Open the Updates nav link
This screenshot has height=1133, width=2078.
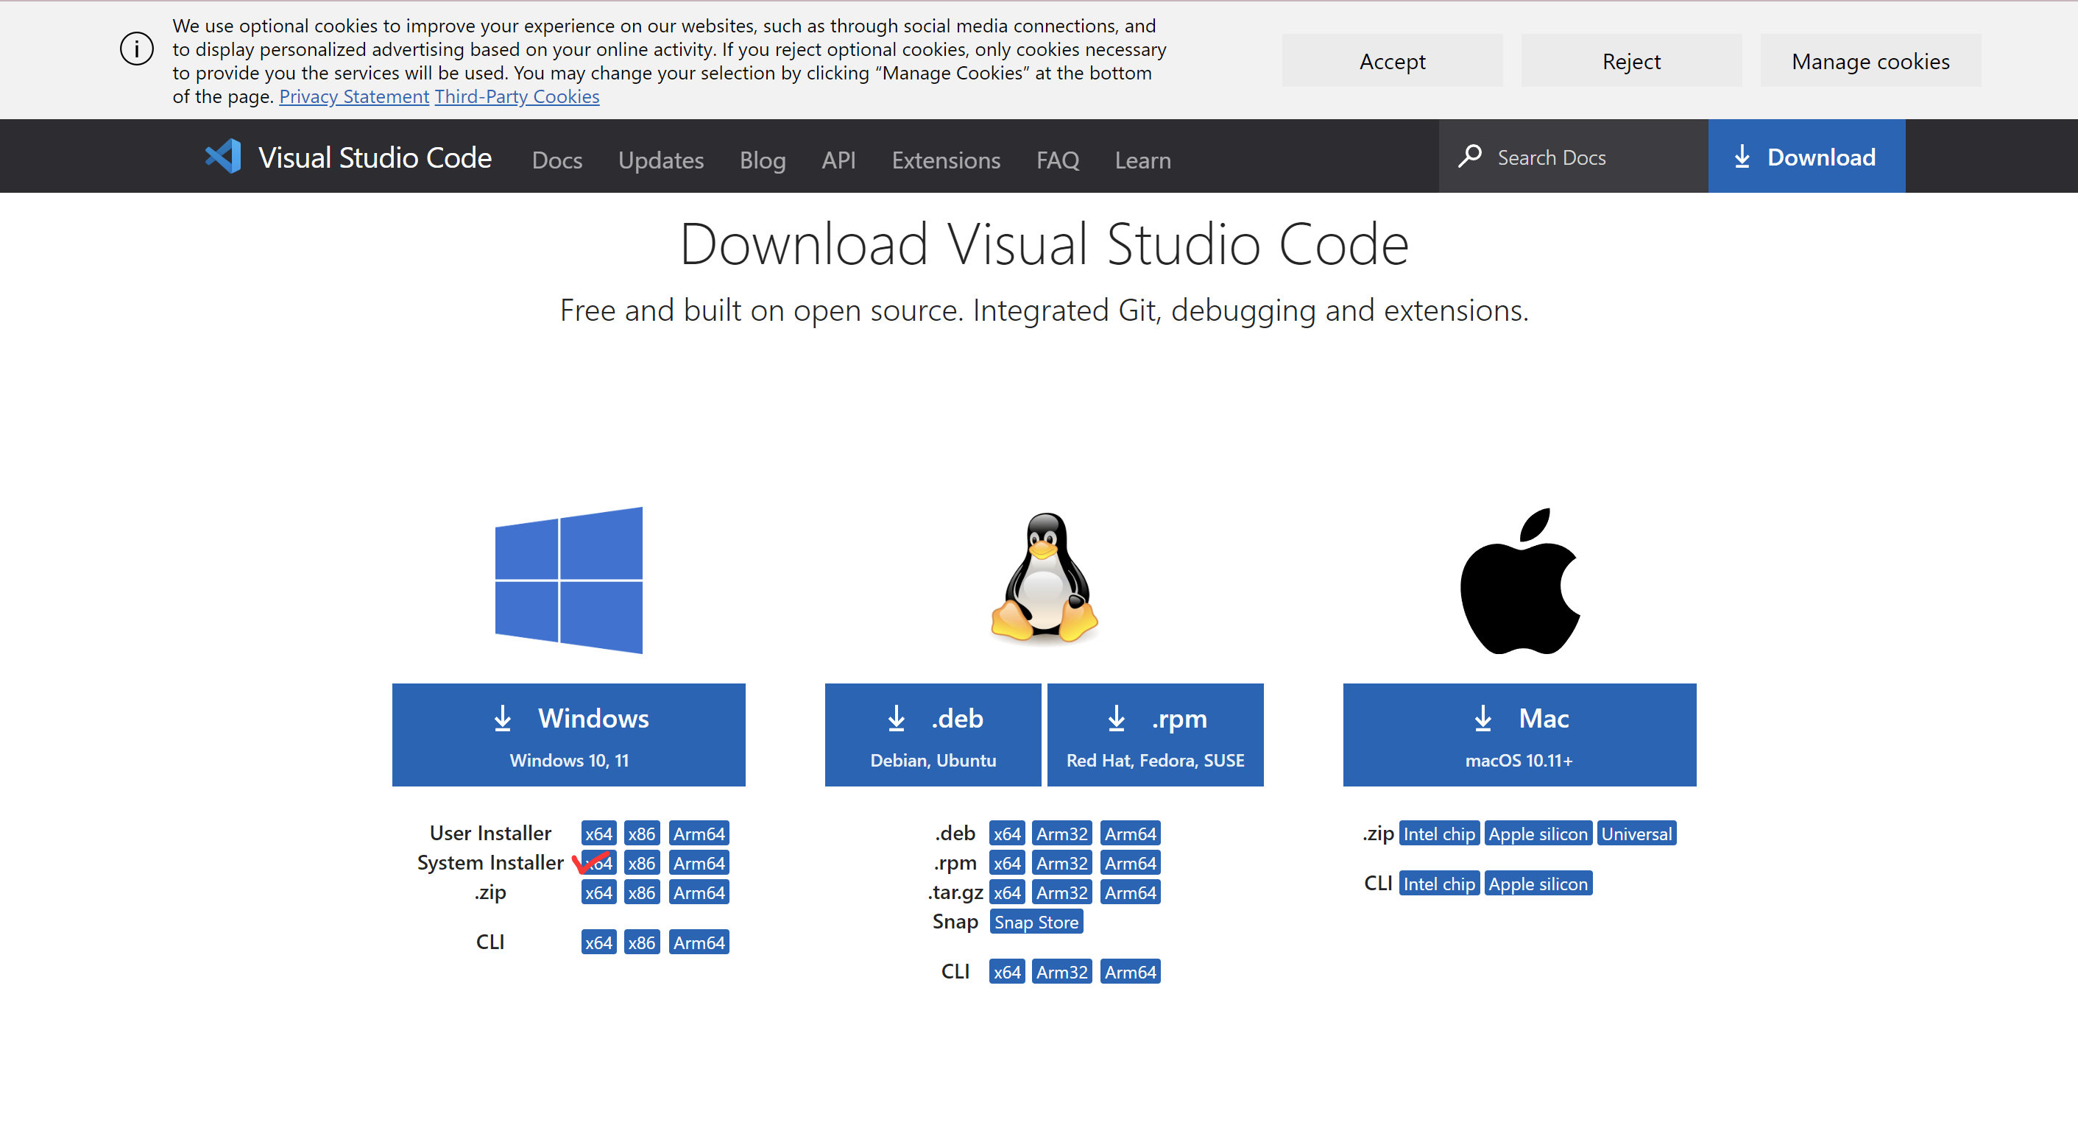point(661,160)
